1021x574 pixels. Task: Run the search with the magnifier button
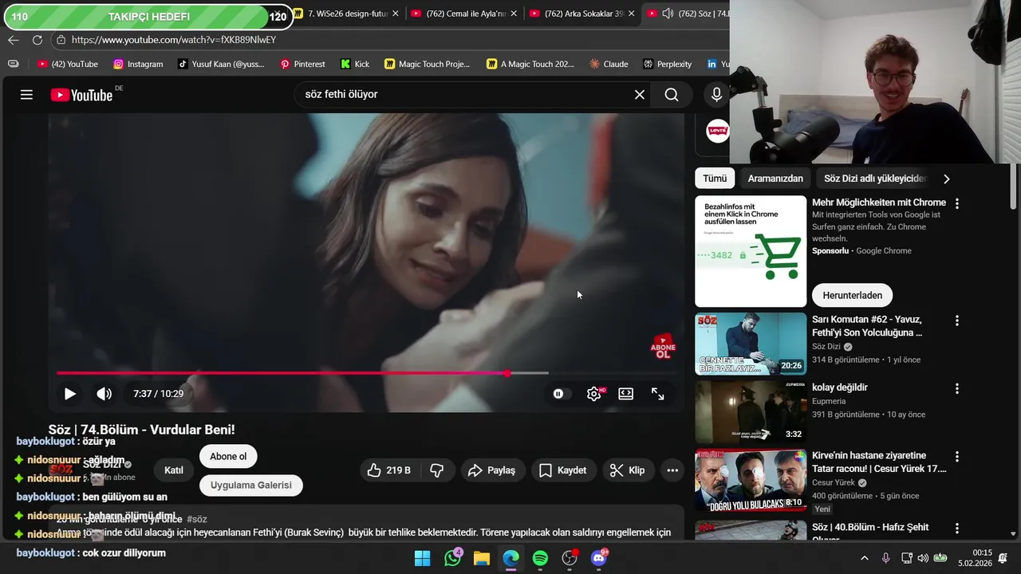pyautogui.click(x=672, y=95)
